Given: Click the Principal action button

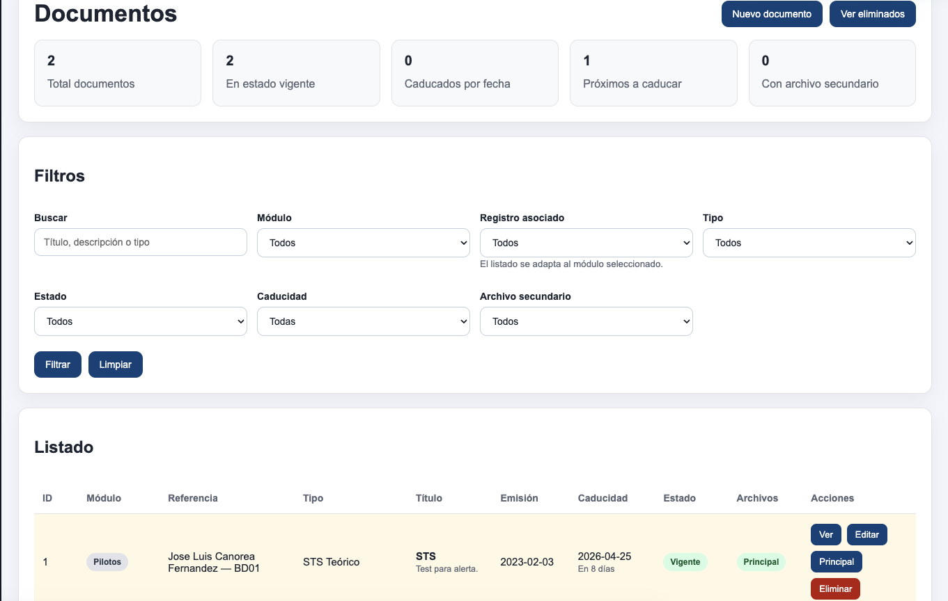Looking at the screenshot, I should pyautogui.click(x=837, y=562).
